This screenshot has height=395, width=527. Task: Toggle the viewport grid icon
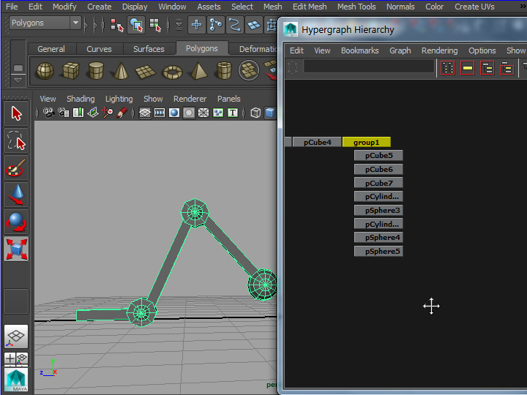tap(145, 113)
